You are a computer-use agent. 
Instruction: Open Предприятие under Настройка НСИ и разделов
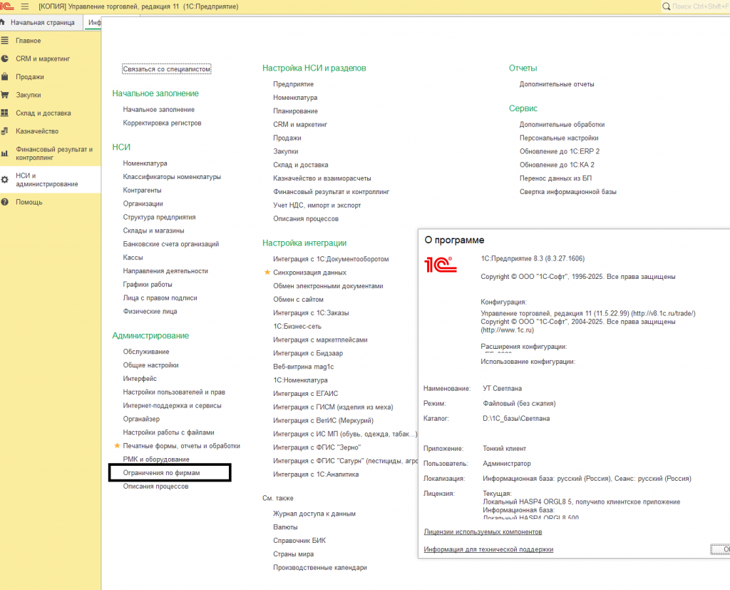(293, 84)
